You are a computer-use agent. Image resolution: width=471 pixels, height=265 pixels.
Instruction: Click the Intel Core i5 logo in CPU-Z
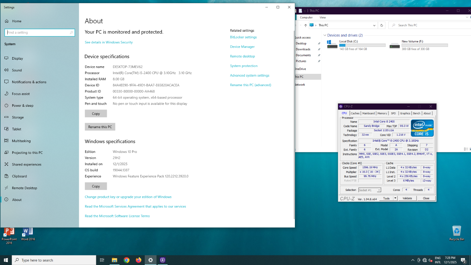[422, 128]
